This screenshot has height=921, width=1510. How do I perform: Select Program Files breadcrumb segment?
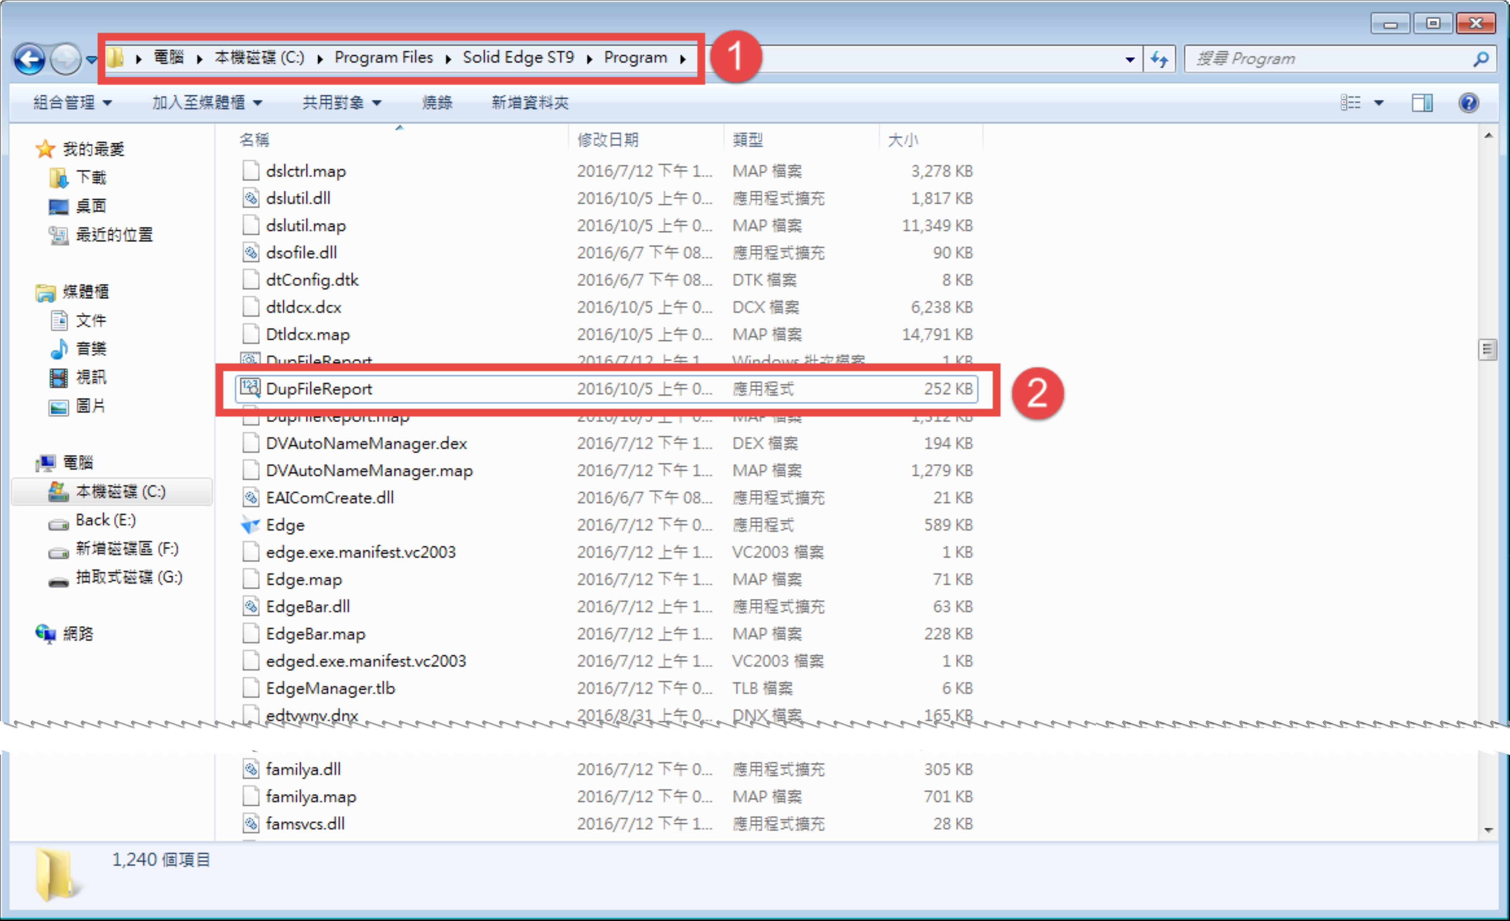pos(384,58)
